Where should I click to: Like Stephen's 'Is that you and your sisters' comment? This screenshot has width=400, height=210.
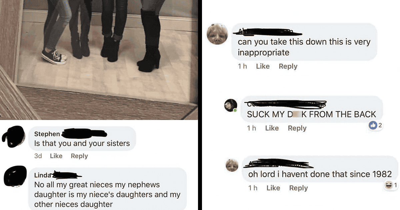pyautogui.click(x=56, y=156)
